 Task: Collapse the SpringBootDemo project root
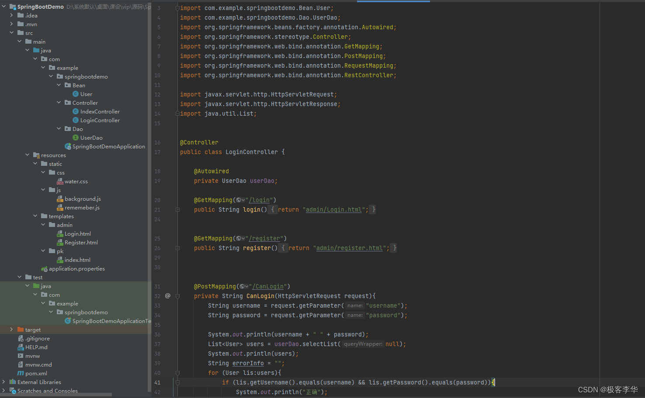coord(4,7)
